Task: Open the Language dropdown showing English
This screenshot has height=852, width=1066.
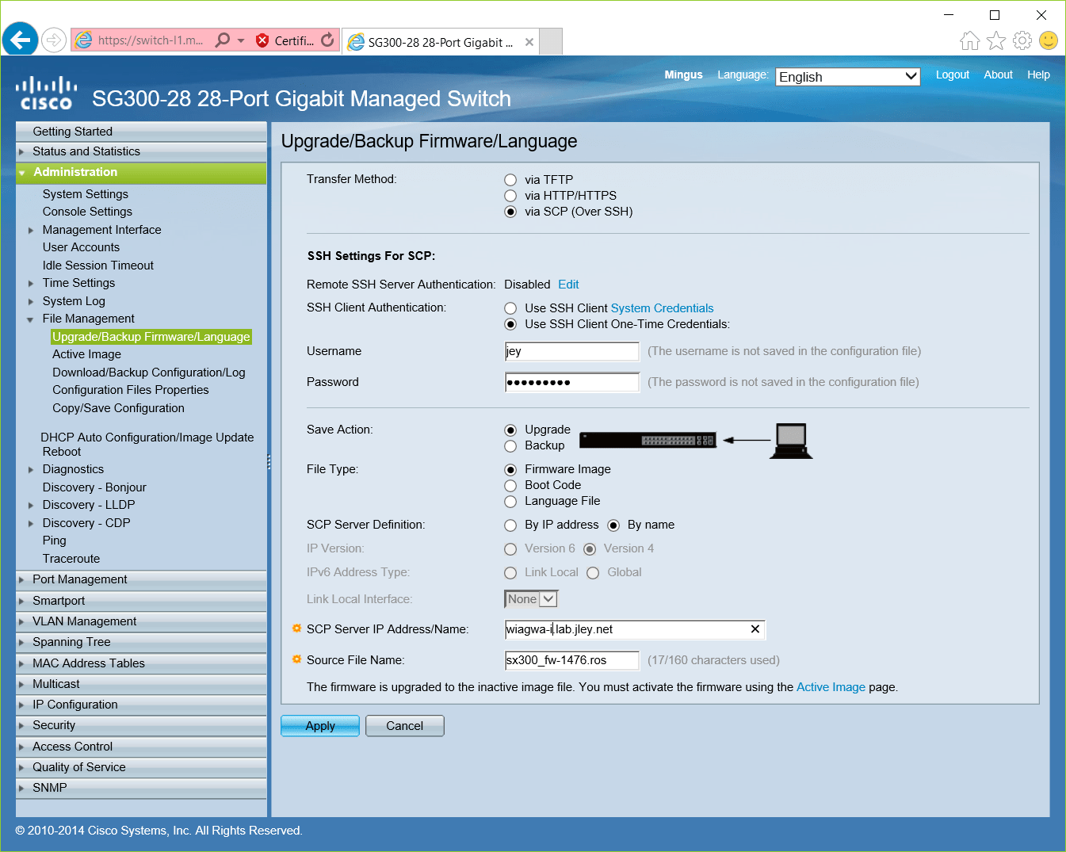Action: [847, 77]
